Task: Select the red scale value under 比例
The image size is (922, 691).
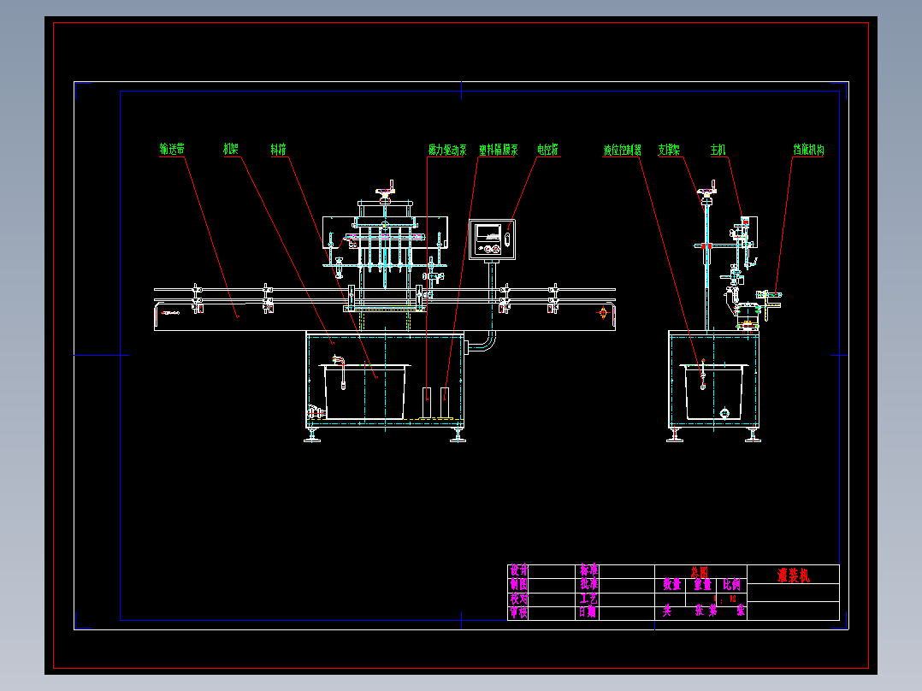Action: pyautogui.click(x=725, y=599)
